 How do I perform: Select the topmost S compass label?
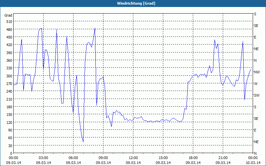point(255,14)
